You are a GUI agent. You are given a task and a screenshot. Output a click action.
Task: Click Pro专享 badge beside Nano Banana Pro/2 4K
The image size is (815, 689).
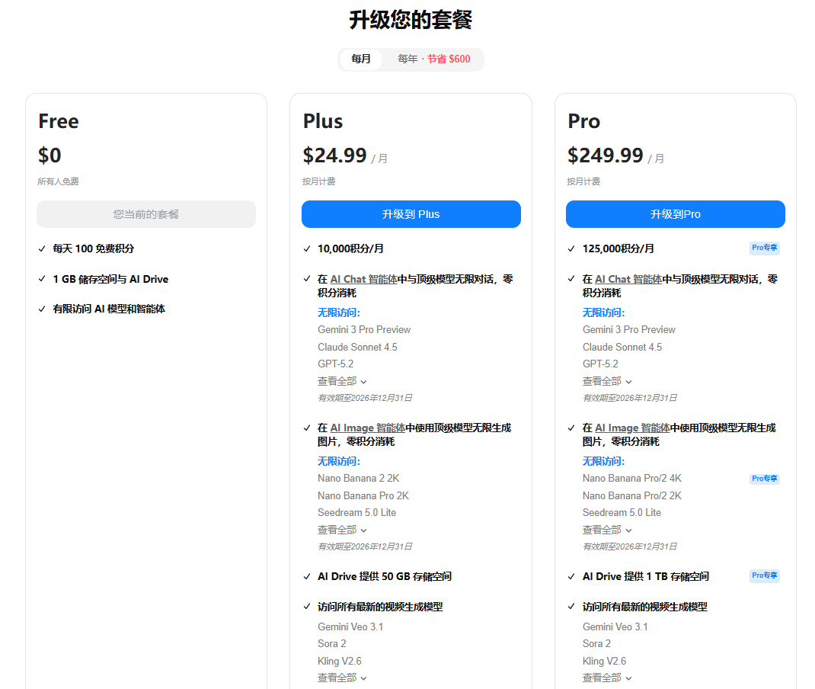coord(765,479)
